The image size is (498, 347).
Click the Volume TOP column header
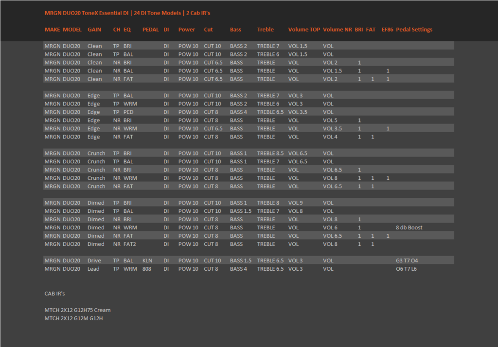pos(304,30)
